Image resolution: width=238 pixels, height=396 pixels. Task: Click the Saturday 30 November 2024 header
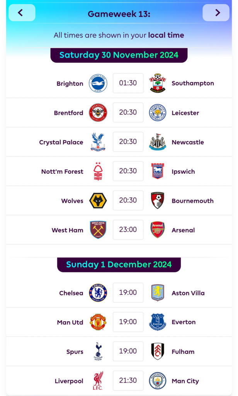119,55
